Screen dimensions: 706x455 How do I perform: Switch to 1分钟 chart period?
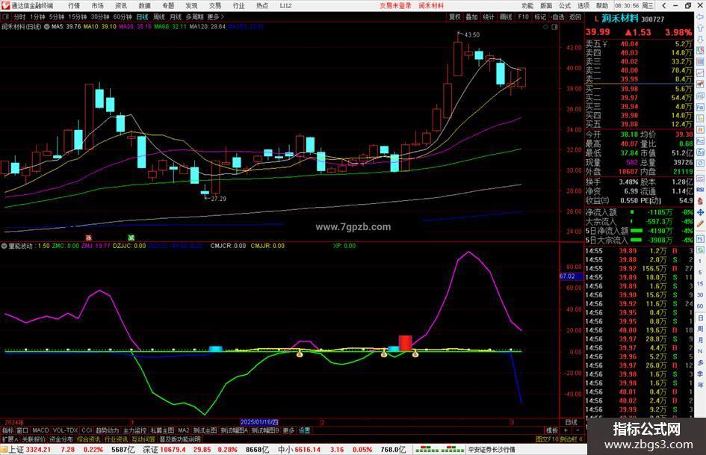37,16
